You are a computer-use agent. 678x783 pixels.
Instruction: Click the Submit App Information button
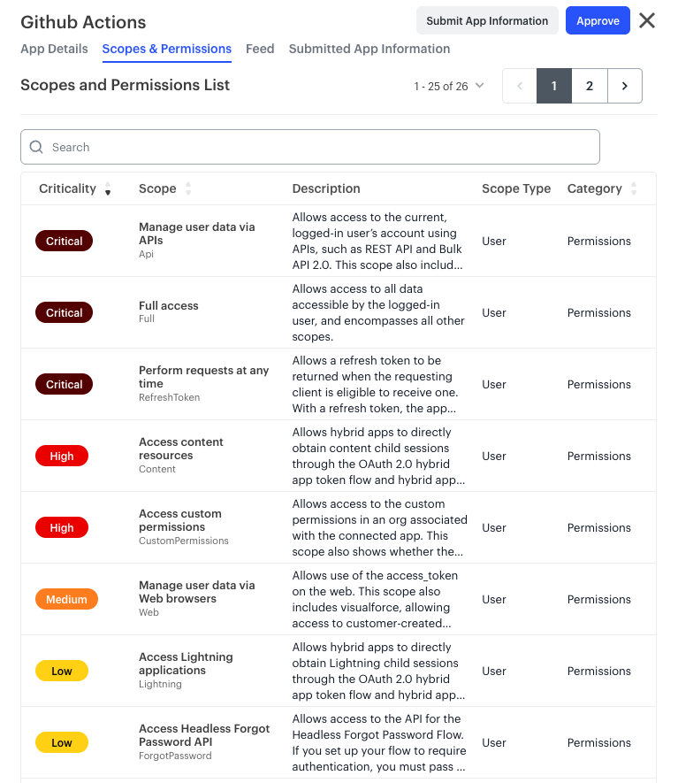pyautogui.click(x=487, y=21)
